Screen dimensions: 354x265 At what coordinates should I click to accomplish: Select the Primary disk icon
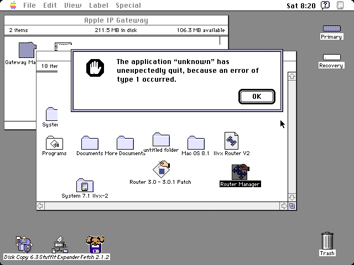pos(331,28)
